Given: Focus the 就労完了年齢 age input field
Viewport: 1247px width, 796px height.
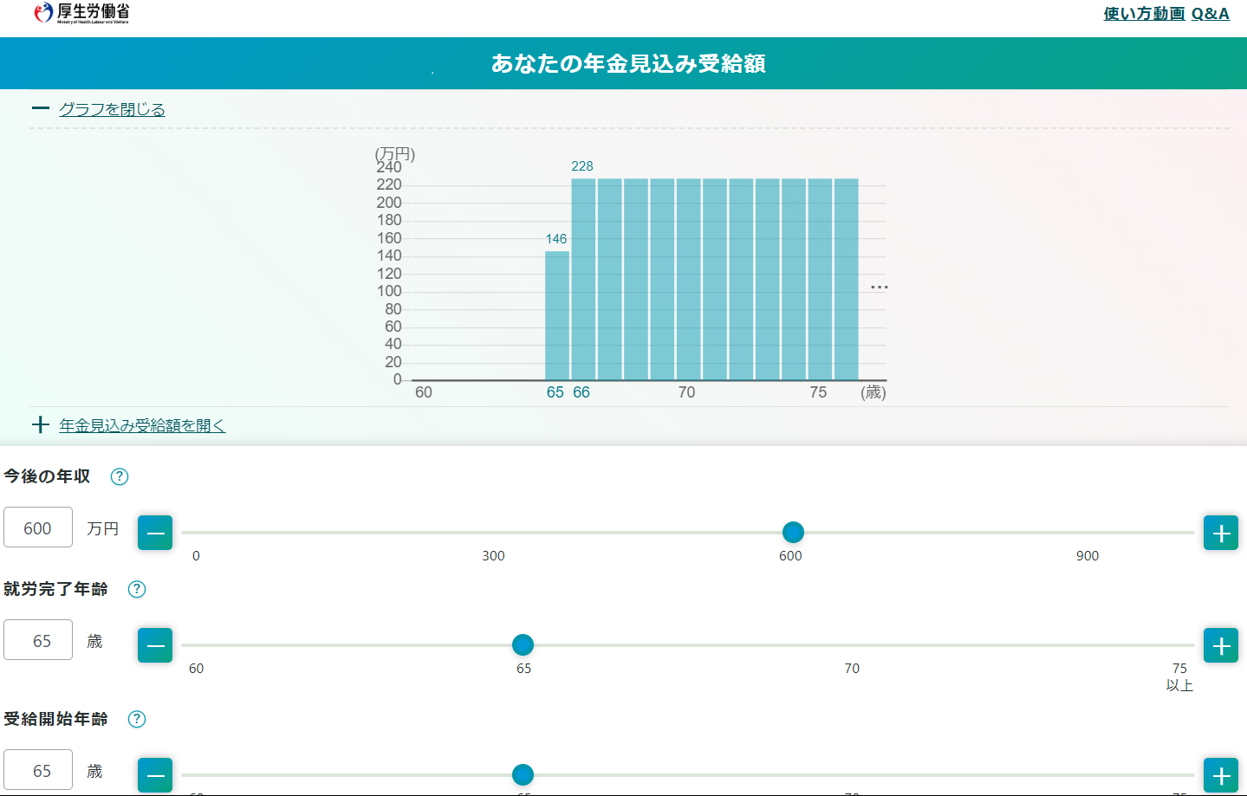Looking at the screenshot, I should coord(38,640).
